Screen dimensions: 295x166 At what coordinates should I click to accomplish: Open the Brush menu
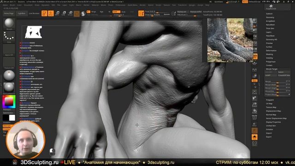(x=12, y=5)
